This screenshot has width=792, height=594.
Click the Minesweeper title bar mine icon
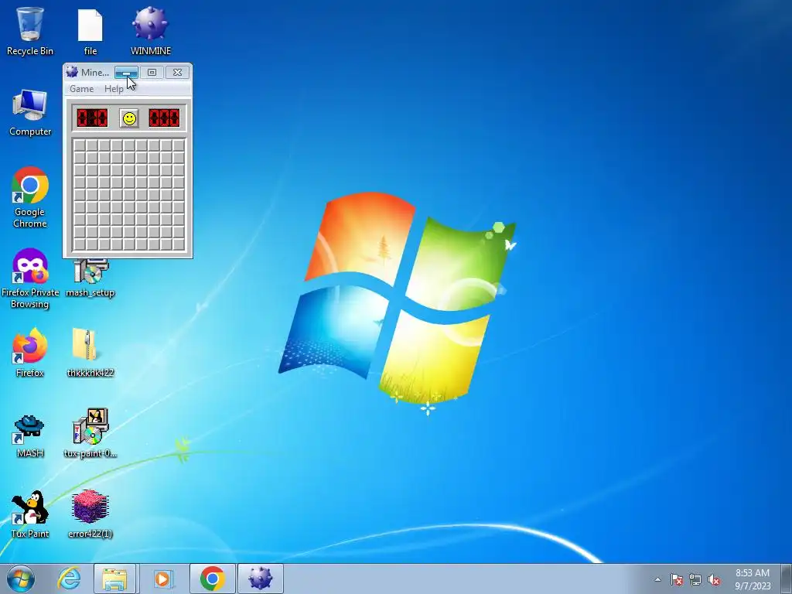click(x=72, y=72)
